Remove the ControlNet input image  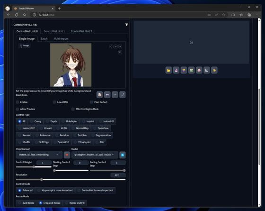120,46
